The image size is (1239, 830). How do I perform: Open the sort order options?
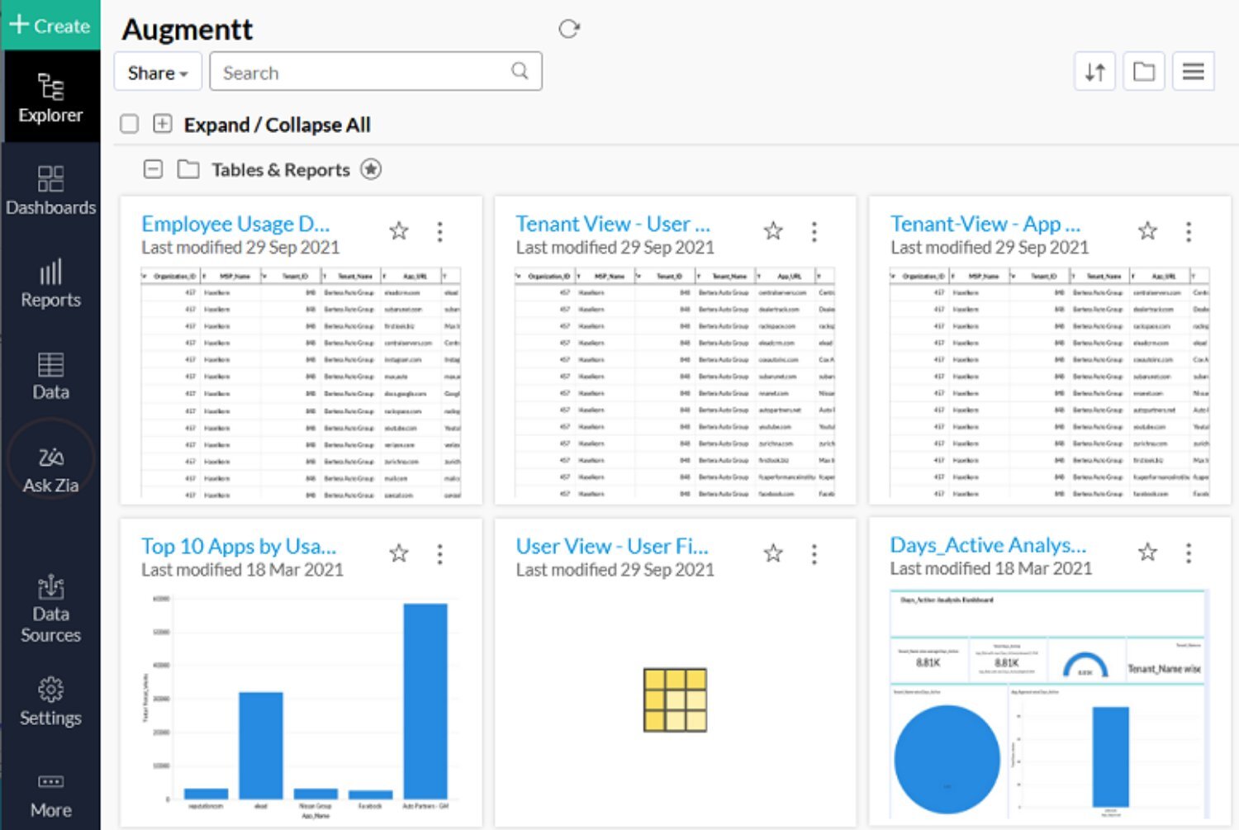click(x=1094, y=72)
